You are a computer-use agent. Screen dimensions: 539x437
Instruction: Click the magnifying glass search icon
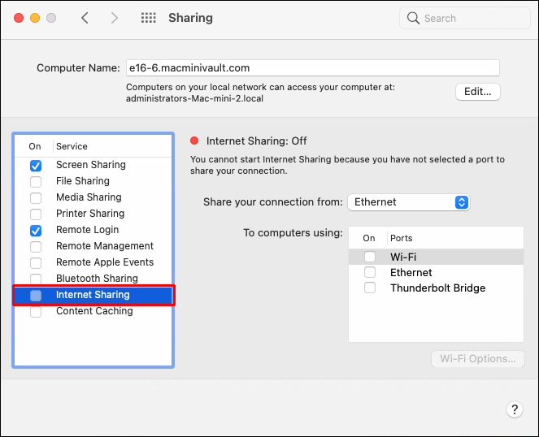point(414,18)
